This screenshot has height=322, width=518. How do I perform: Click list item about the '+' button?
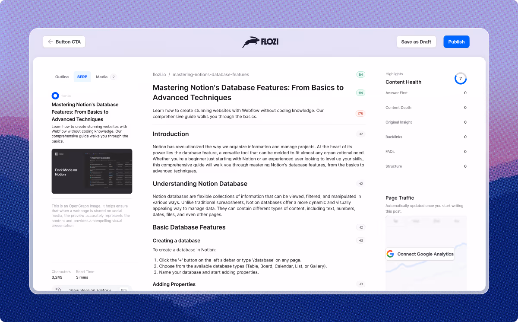click(x=227, y=260)
